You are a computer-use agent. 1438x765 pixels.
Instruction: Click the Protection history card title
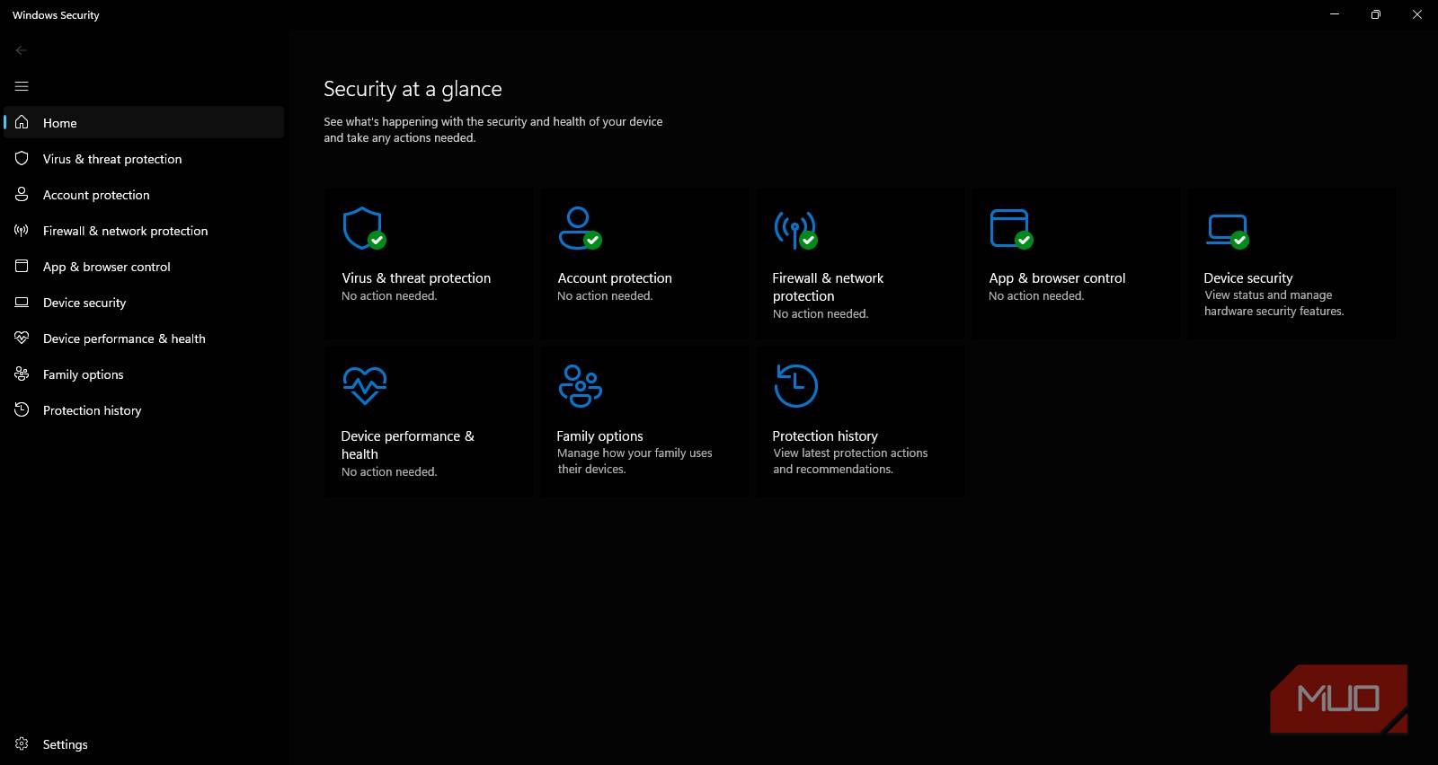click(x=825, y=436)
